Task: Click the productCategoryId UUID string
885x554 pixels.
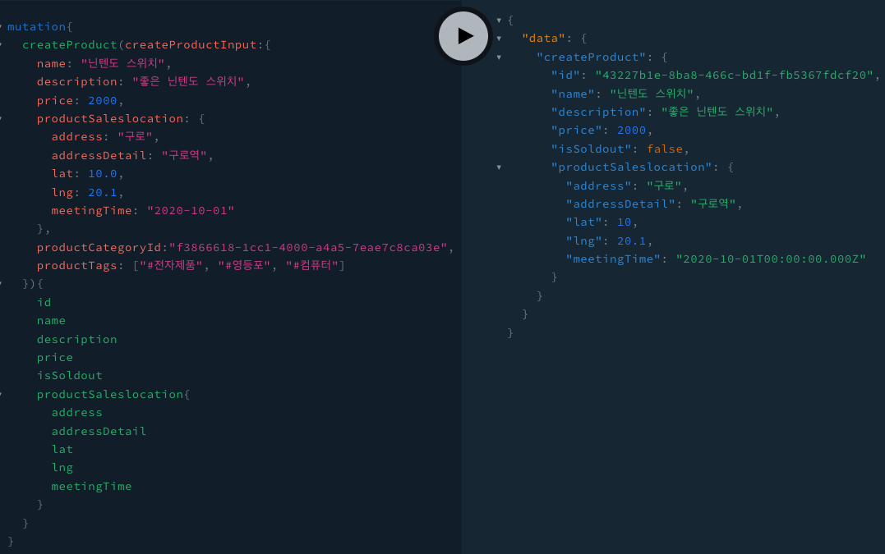Action: 308,247
